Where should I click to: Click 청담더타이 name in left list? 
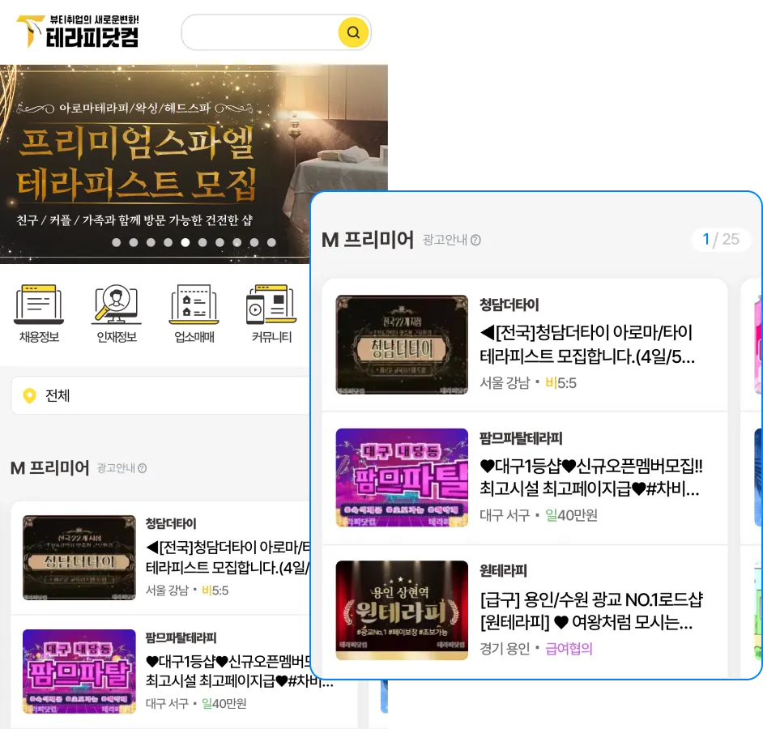tap(171, 523)
